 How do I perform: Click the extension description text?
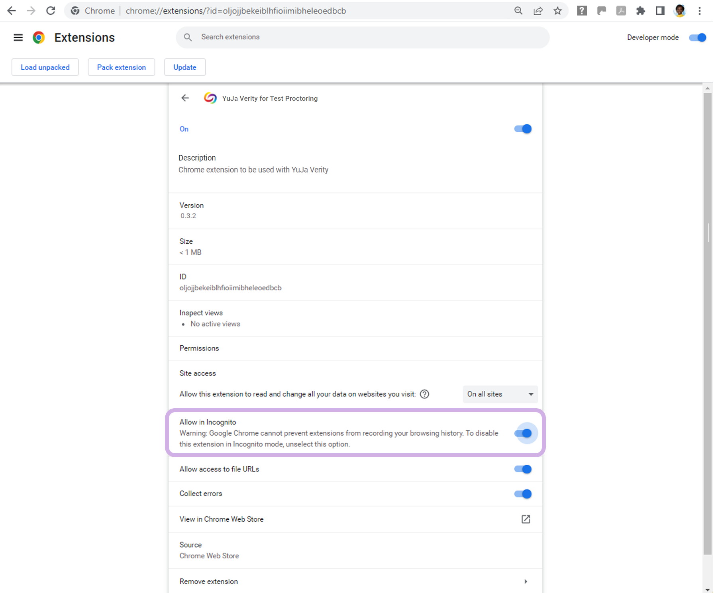tap(253, 170)
